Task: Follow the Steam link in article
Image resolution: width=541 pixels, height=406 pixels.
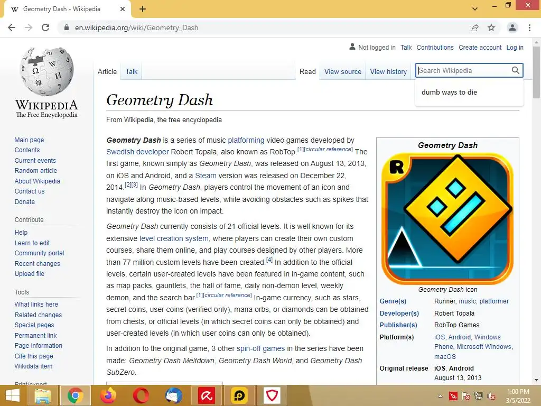Action: click(x=206, y=176)
